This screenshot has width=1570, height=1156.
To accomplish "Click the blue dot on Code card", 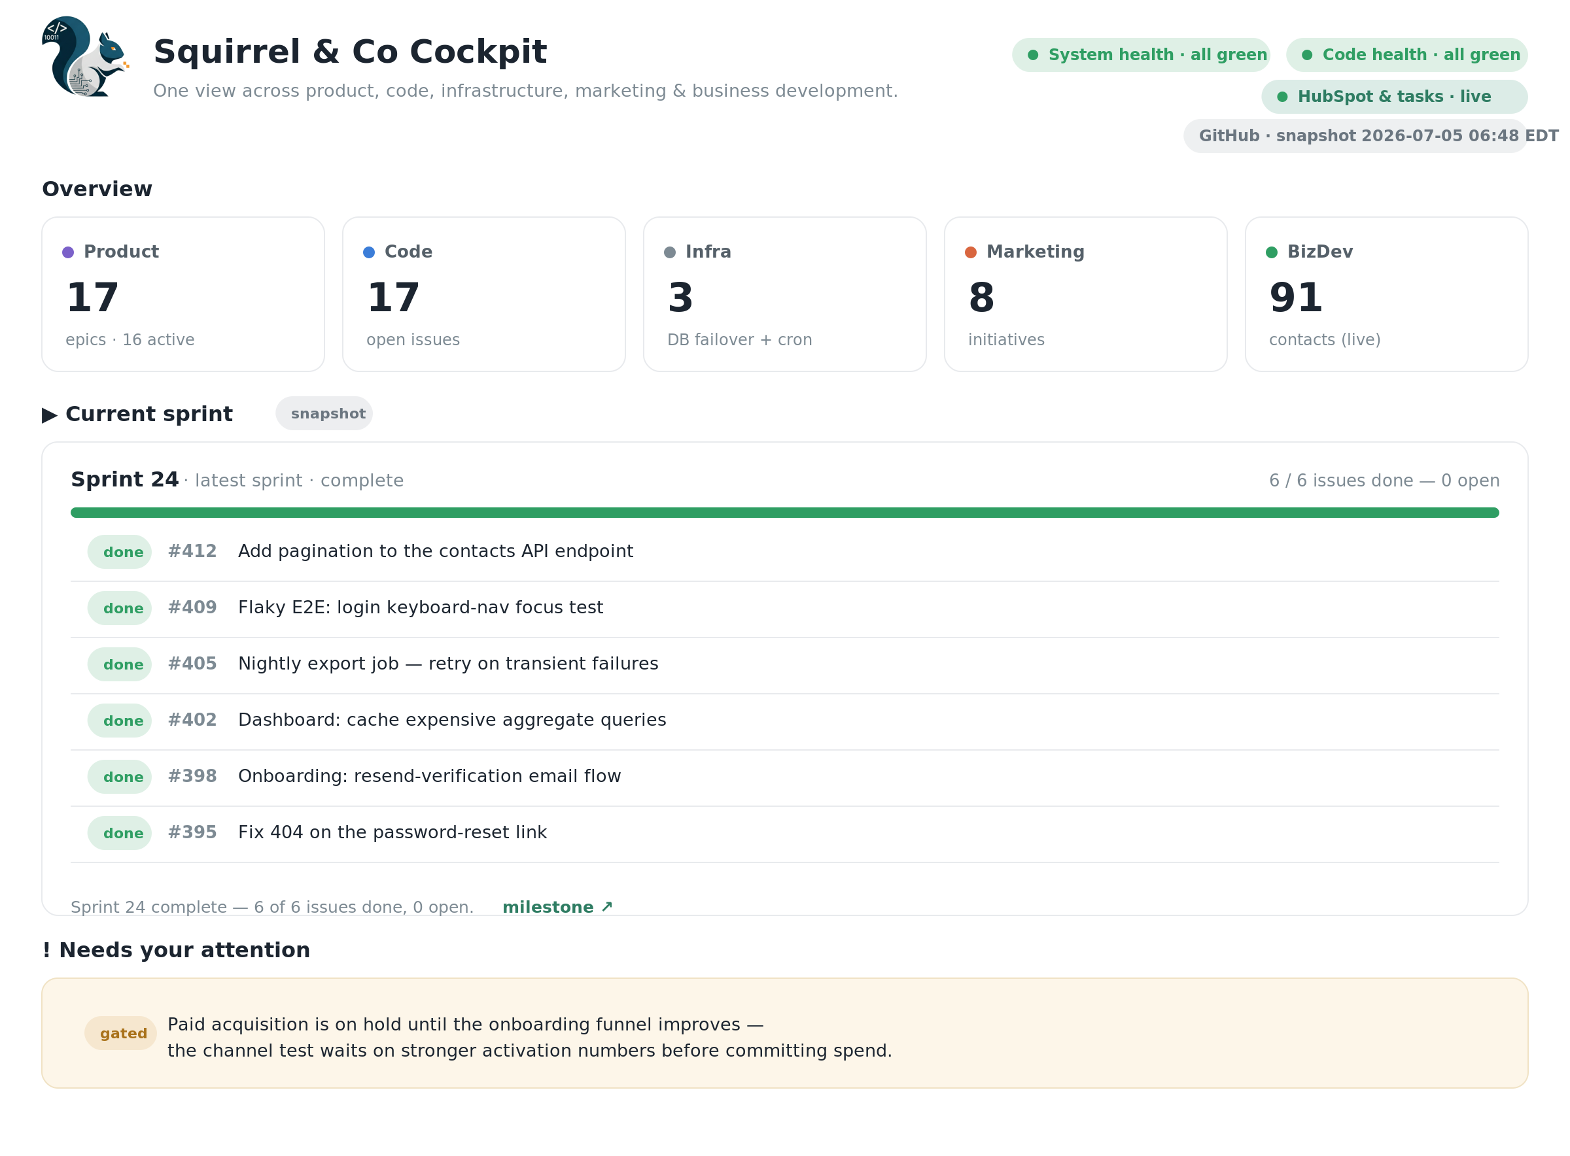I will coord(369,252).
